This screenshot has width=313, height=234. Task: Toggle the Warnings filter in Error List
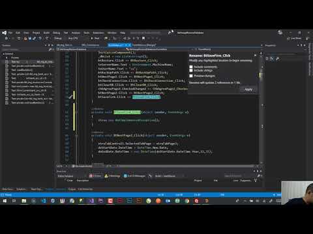coord(112,176)
